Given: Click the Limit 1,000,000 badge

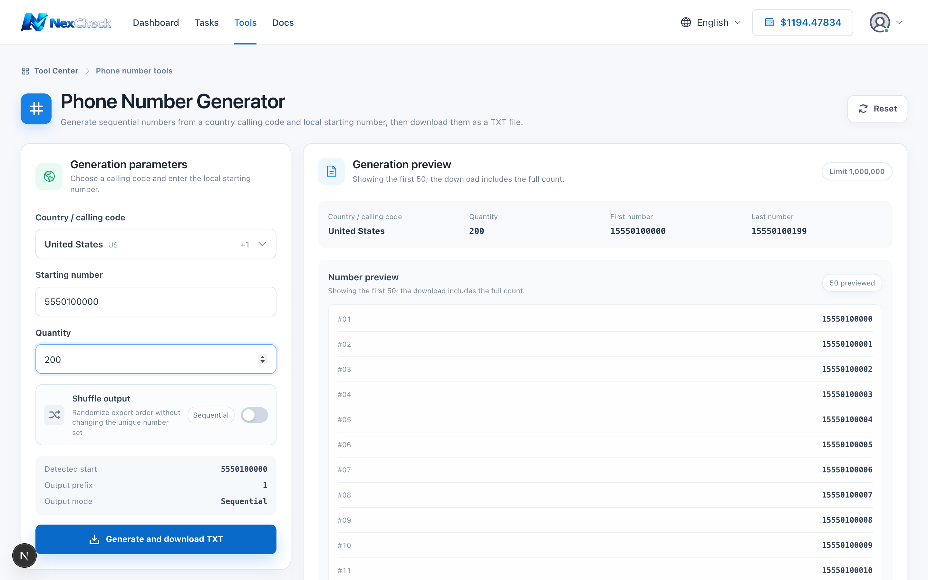Looking at the screenshot, I should click(x=857, y=171).
